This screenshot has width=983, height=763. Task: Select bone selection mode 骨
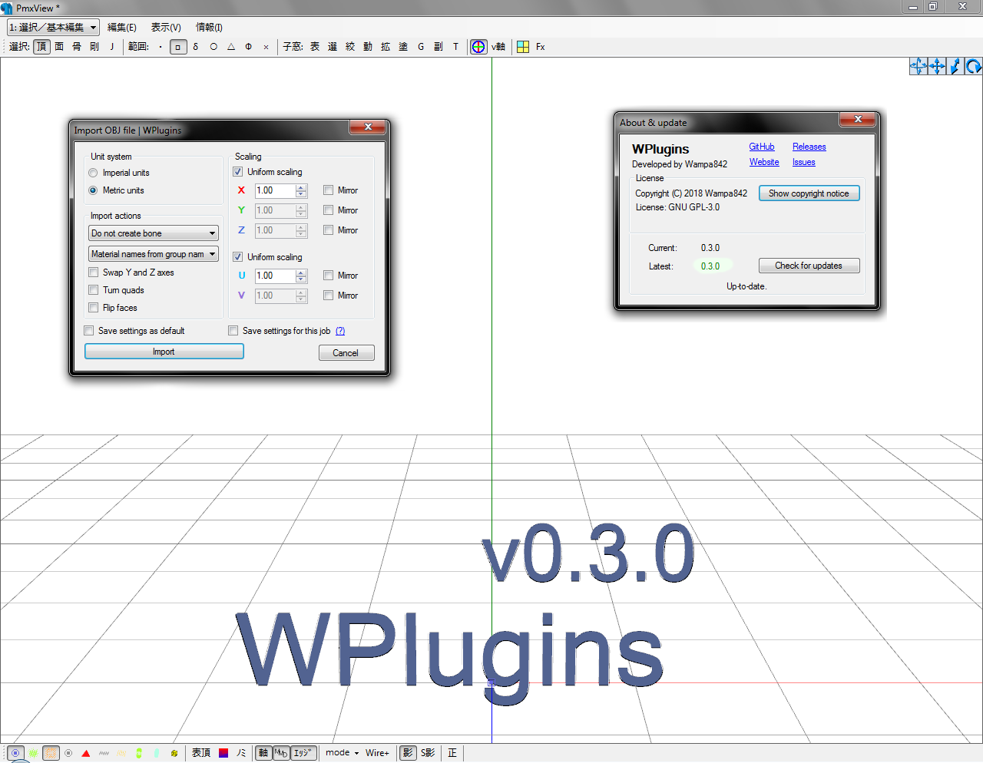tap(77, 47)
